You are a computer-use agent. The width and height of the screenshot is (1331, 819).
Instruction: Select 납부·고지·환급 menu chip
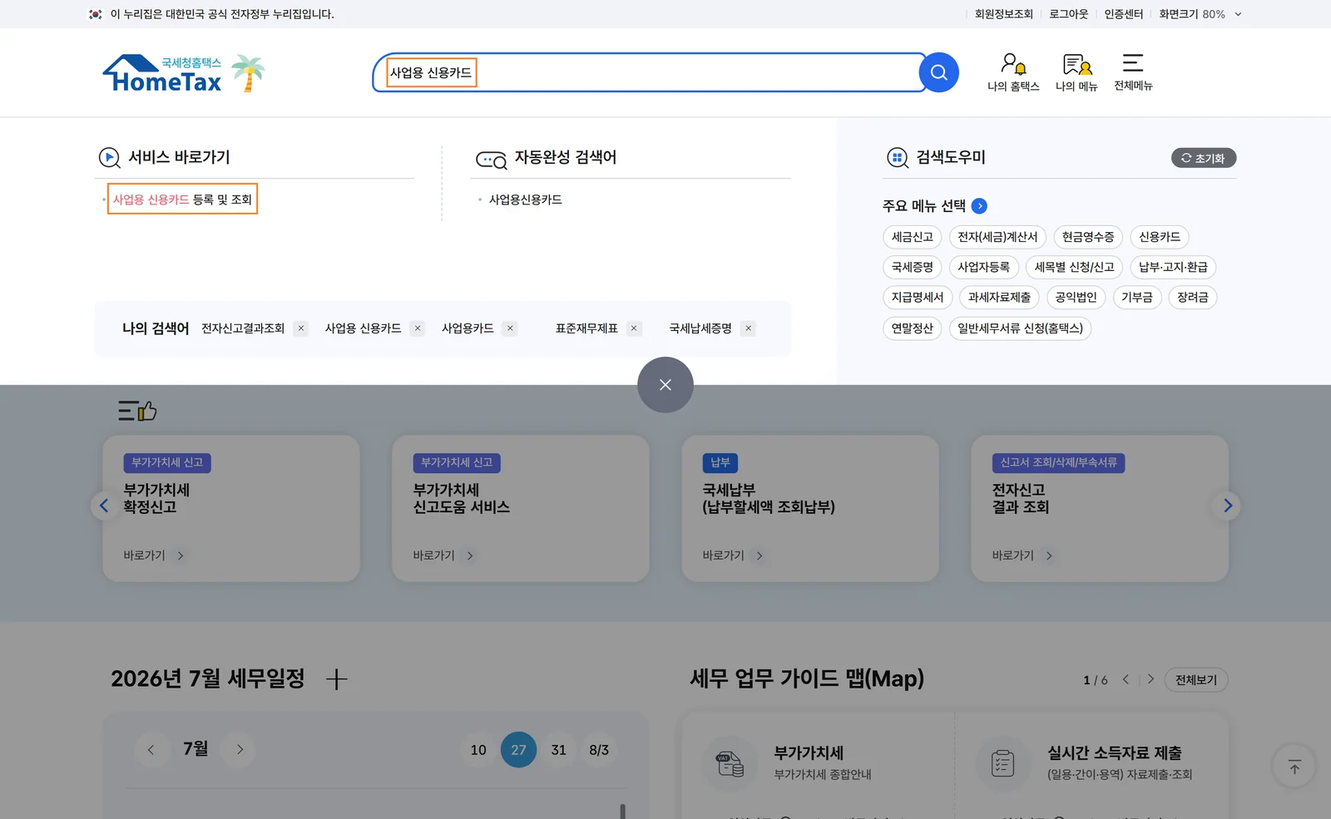pos(1173,267)
